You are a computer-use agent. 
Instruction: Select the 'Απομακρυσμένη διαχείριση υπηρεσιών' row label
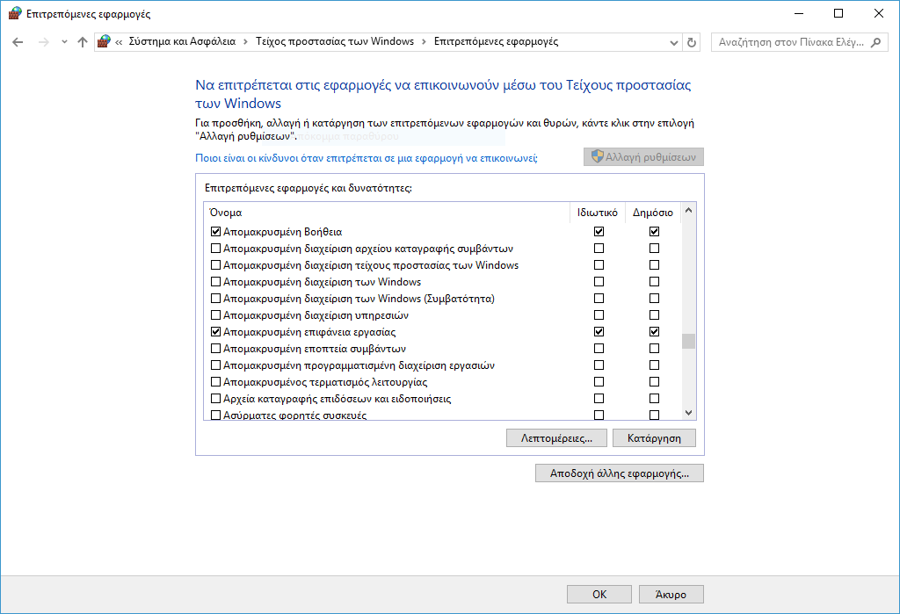(x=316, y=315)
